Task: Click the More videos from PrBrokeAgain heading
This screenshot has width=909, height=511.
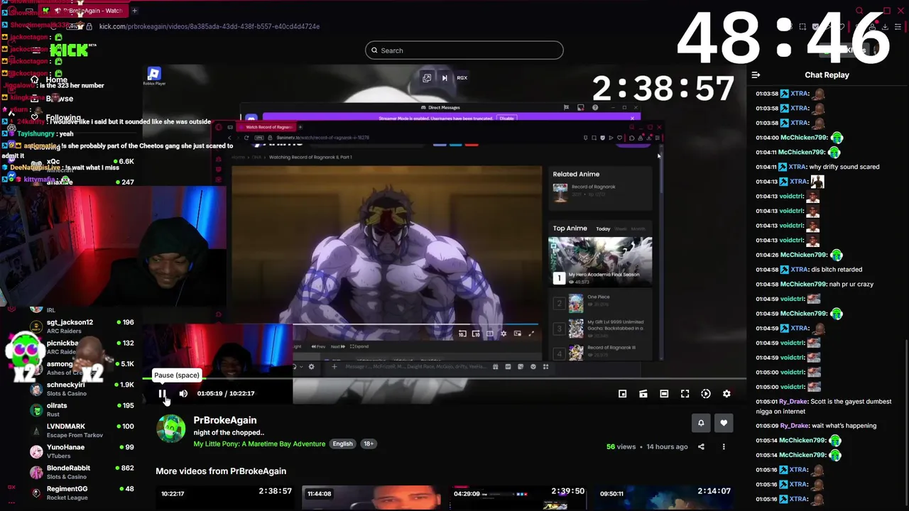Action: pos(221,471)
